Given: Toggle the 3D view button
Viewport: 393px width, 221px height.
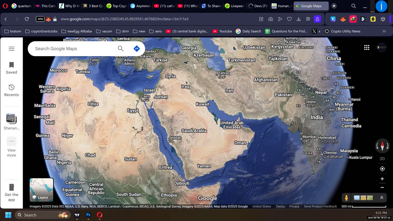Looking at the screenshot, I should [382, 159].
